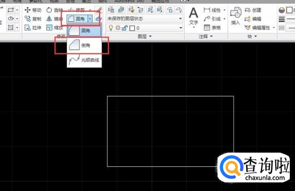Viewport: 295px width, 191px height.
Task: Toggle the layer lock padlock icon
Action: click(x=124, y=28)
